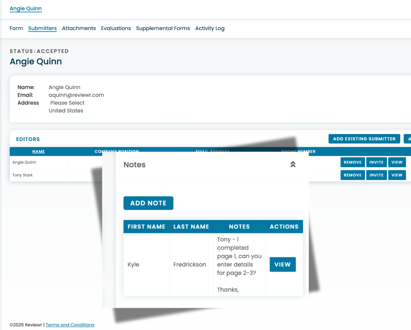Image resolution: width=411 pixels, height=330 pixels.
Task: Remove Angie Quinn from the Editors list
Action: point(352,162)
